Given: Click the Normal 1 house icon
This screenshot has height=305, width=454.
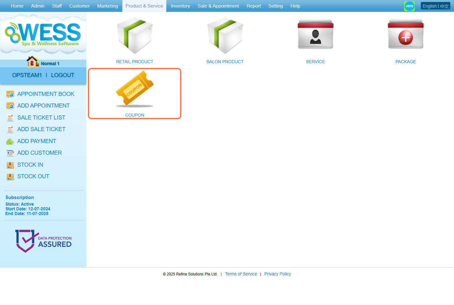Looking at the screenshot, I should click(33, 62).
